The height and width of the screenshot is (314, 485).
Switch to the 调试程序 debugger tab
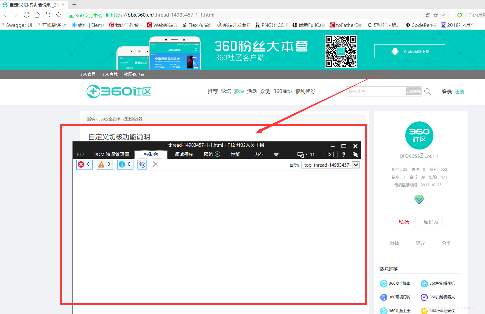click(x=184, y=155)
